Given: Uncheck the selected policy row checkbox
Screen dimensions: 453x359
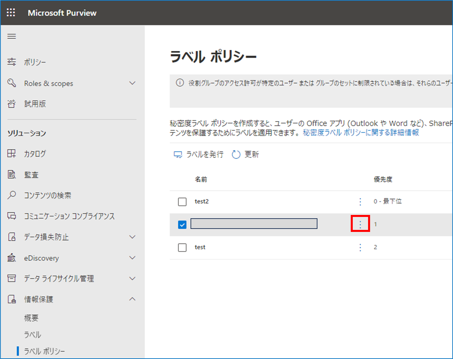Looking at the screenshot, I should coord(182,225).
